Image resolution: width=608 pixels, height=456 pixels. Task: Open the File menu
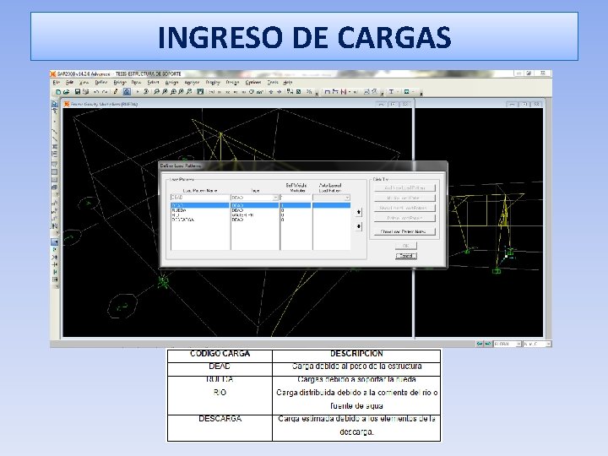57,82
